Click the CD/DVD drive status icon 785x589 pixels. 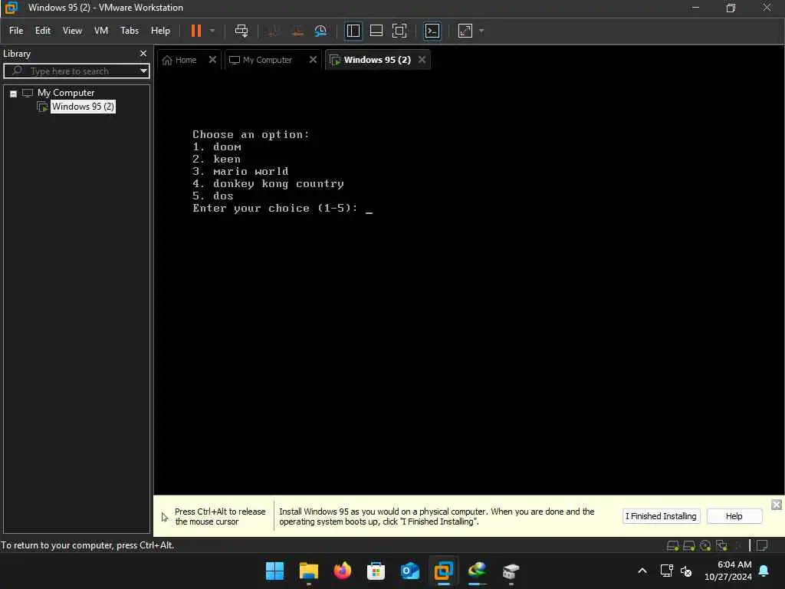(705, 545)
